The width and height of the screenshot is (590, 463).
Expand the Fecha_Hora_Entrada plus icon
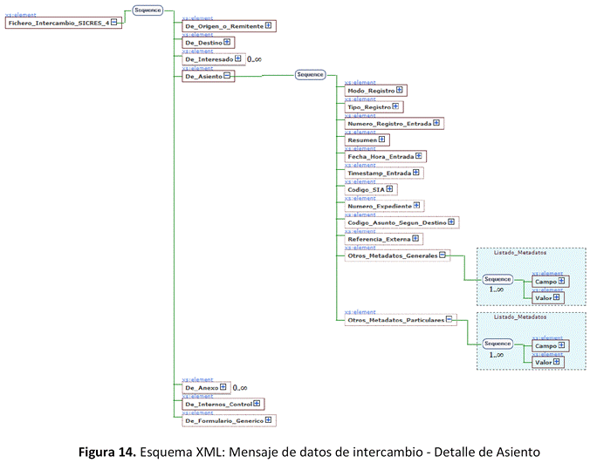pyautogui.click(x=418, y=155)
